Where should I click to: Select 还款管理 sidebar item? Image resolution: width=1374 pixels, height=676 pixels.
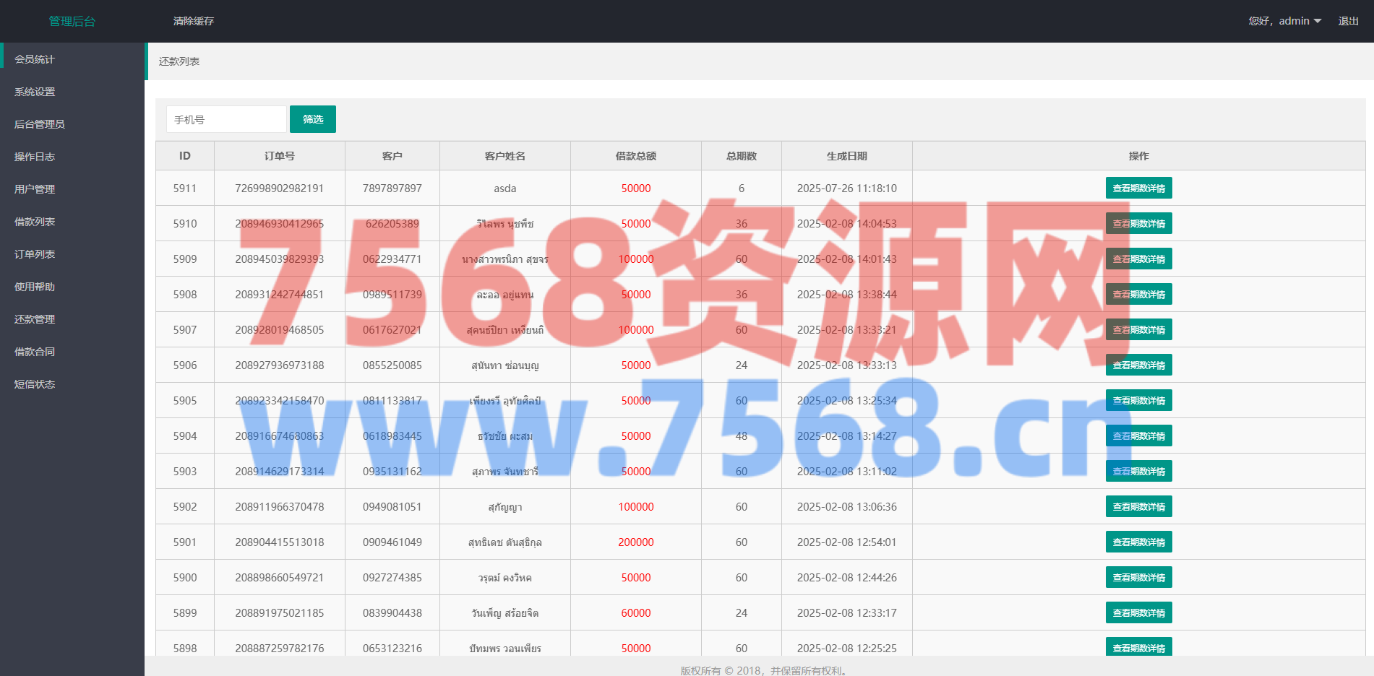click(35, 319)
